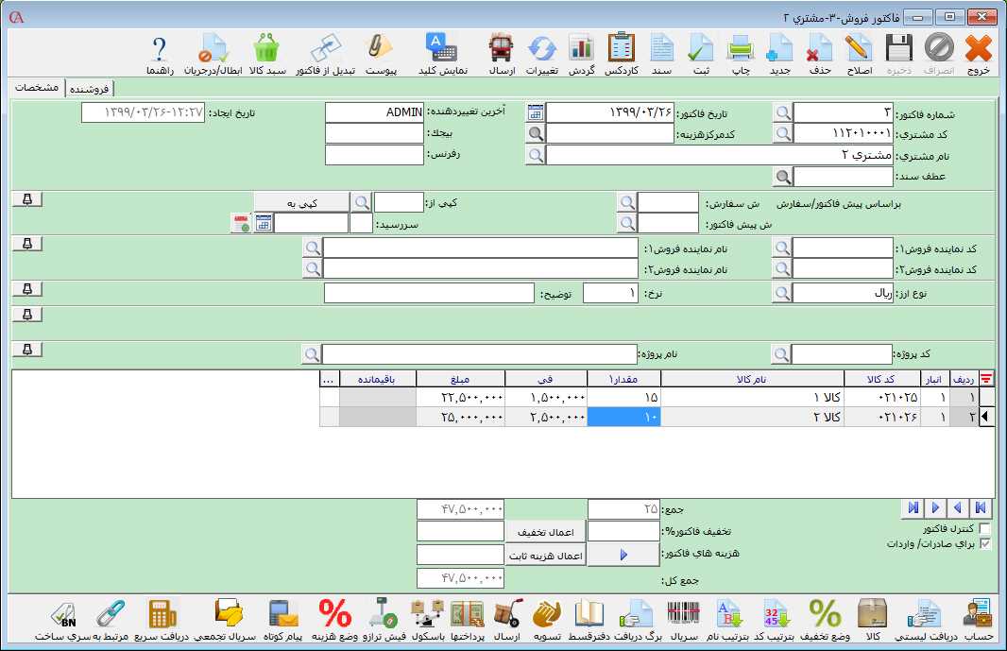
Task: Open the کاردکس (Kardex) clipboard icon
Action: click(x=622, y=53)
